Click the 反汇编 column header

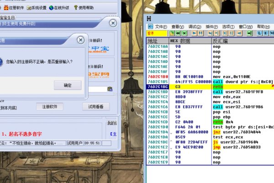click(243, 41)
